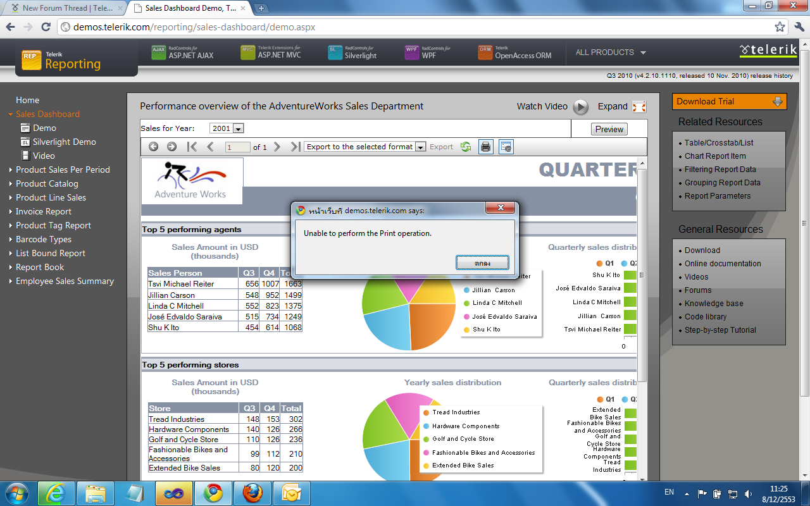Expand the Invoice Report item
This screenshot has height=506, width=810.
11,212
